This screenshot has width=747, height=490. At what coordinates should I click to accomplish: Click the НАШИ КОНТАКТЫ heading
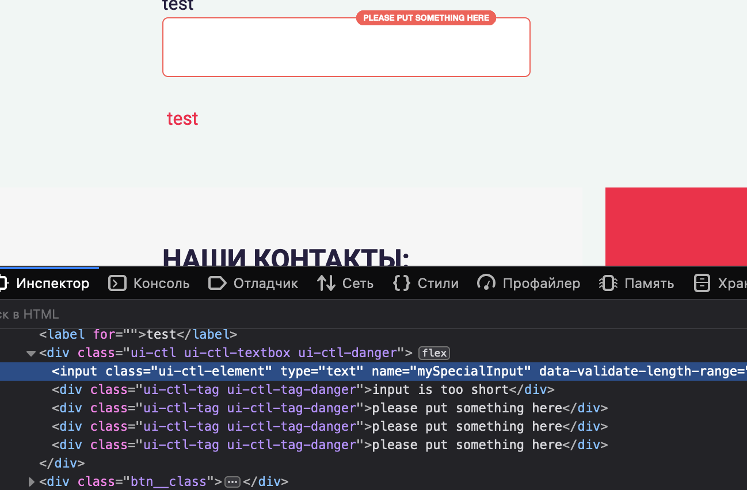coord(285,258)
